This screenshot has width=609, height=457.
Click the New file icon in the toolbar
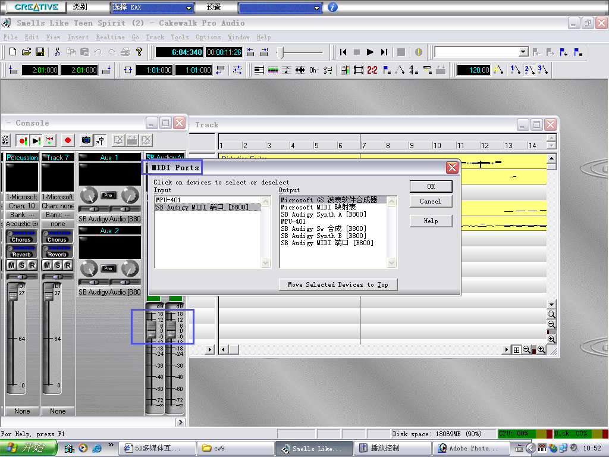tap(12, 52)
